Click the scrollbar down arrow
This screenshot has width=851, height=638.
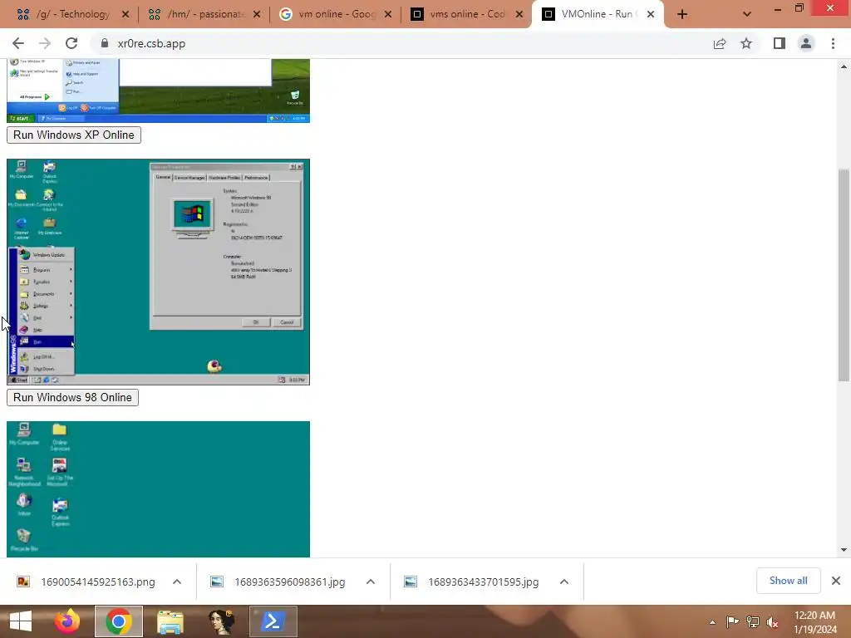[x=844, y=550]
